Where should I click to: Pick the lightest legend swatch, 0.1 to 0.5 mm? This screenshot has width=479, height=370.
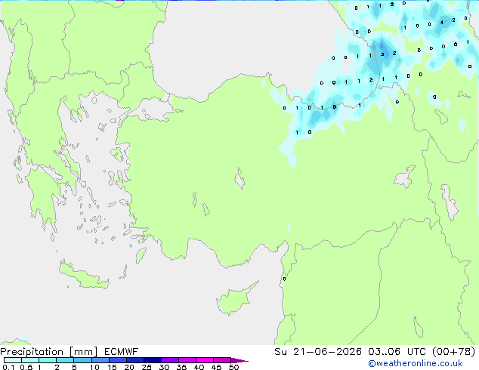(x=13, y=360)
